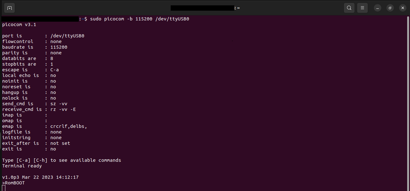Minimize the terminal window
The height and width of the screenshot is (191, 410).
[x=378, y=8]
